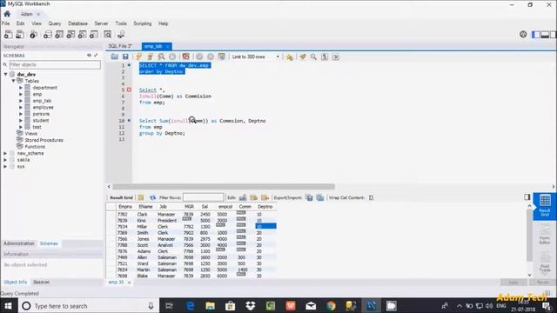Viewport: 557px width, 313px height.
Task: Go to the Workbench home screen icon
Action: 7,14
